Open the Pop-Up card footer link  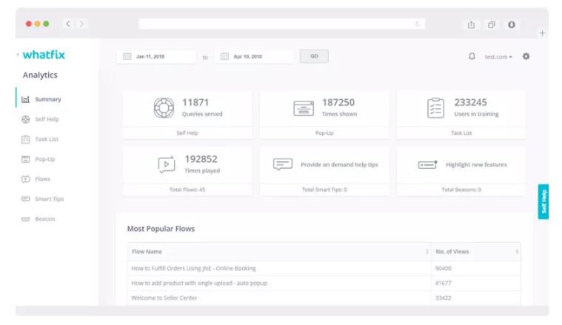[324, 133]
